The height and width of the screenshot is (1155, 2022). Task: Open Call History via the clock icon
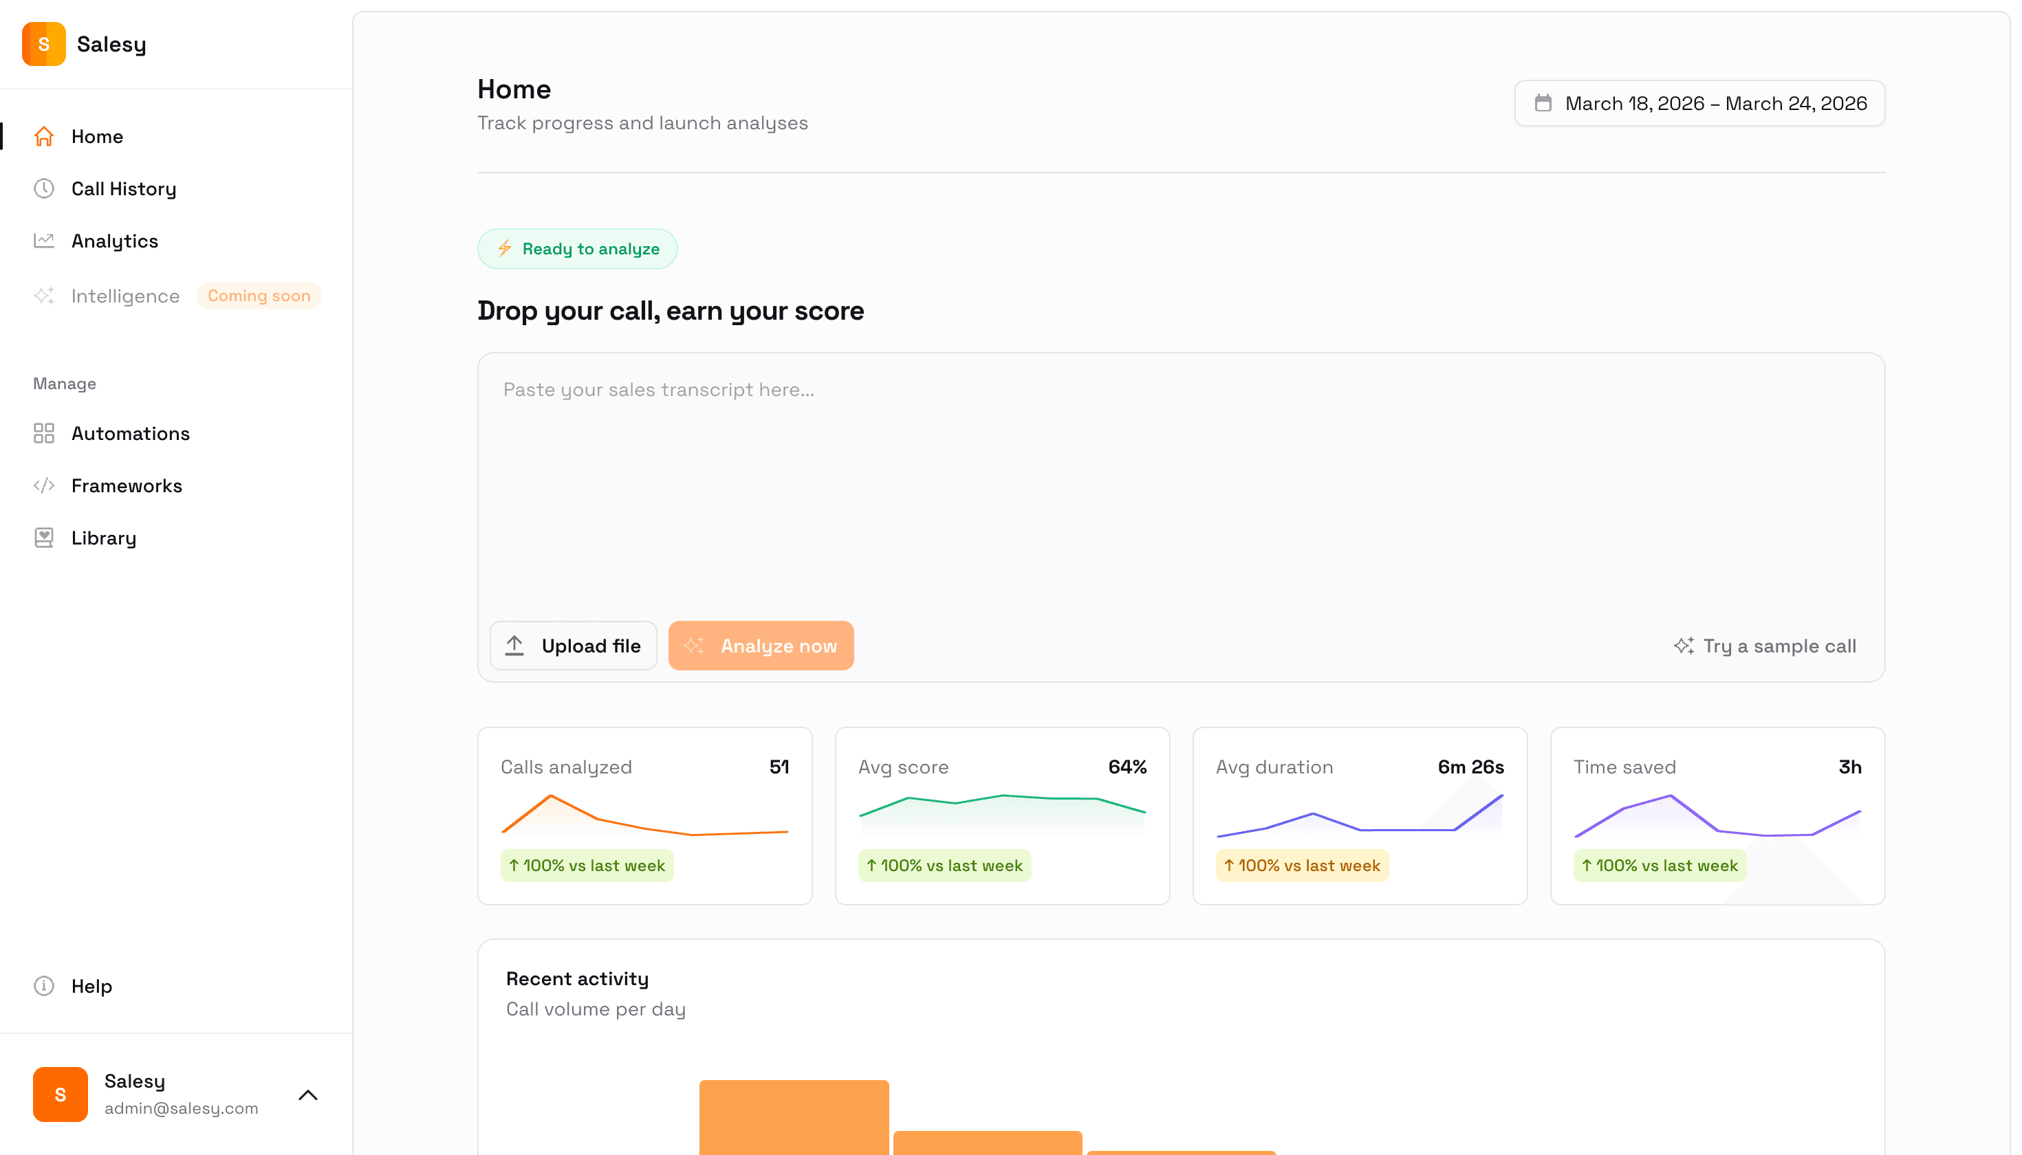pyautogui.click(x=43, y=188)
